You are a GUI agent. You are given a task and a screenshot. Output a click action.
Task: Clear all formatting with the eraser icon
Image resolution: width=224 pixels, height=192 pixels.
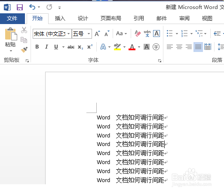[138, 34]
